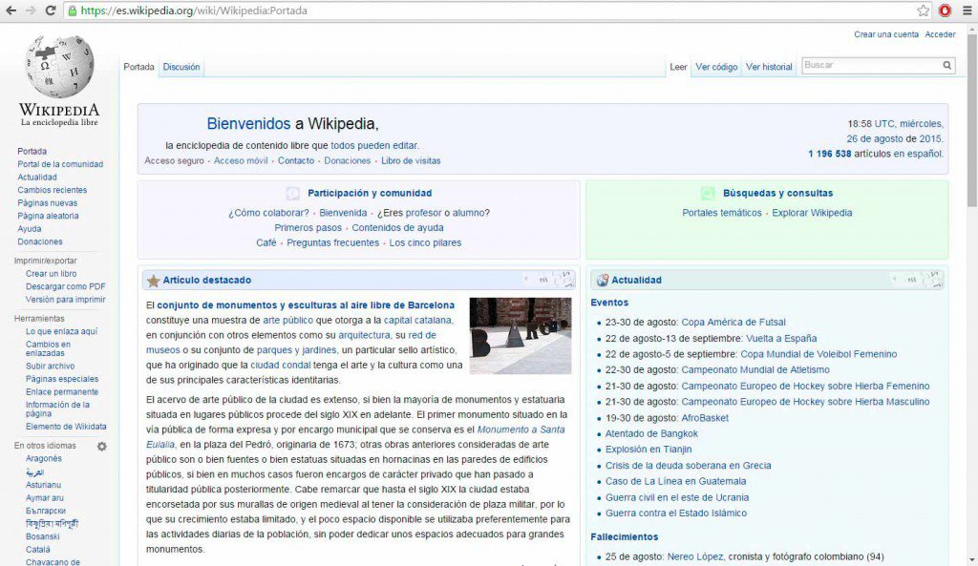Screen dimensions: 978x566
Task: Open Versión para imprimir
Action: [x=66, y=300]
